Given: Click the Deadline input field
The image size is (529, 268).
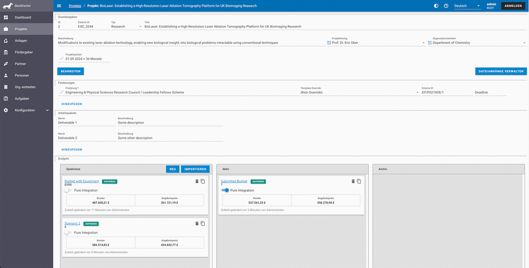Looking at the screenshot, I should tap(490, 92).
